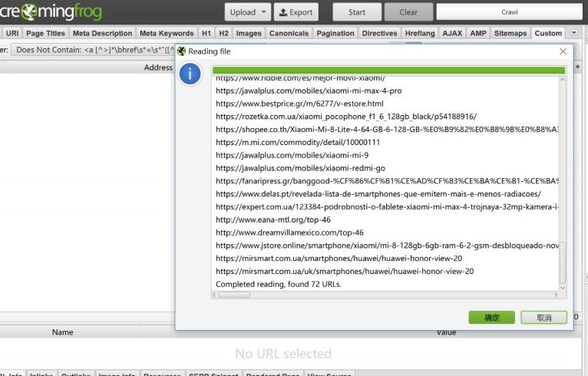Cancel with the 取消 button
This screenshot has width=588, height=376.
(x=543, y=317)
